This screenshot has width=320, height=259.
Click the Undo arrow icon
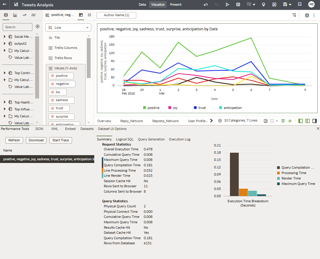[206, 5]
